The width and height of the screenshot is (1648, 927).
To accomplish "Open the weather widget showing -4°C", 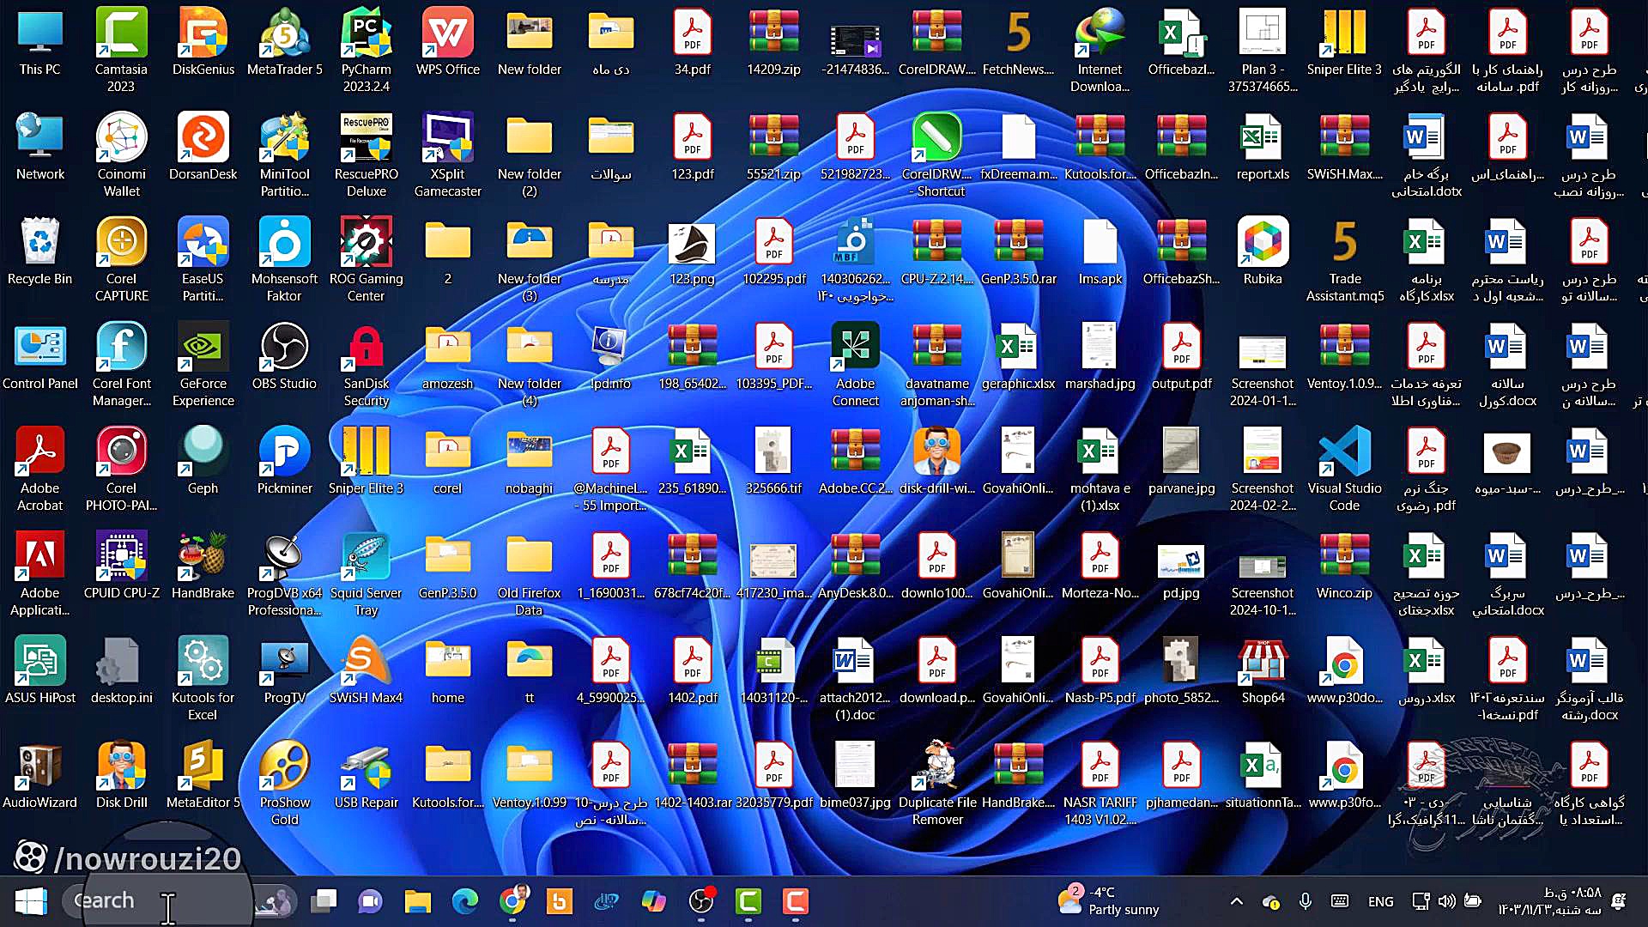I will pos(1109,901).
